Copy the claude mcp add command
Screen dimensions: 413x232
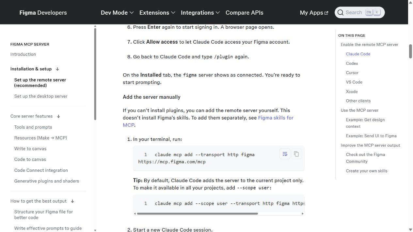(x=296, y=154)
